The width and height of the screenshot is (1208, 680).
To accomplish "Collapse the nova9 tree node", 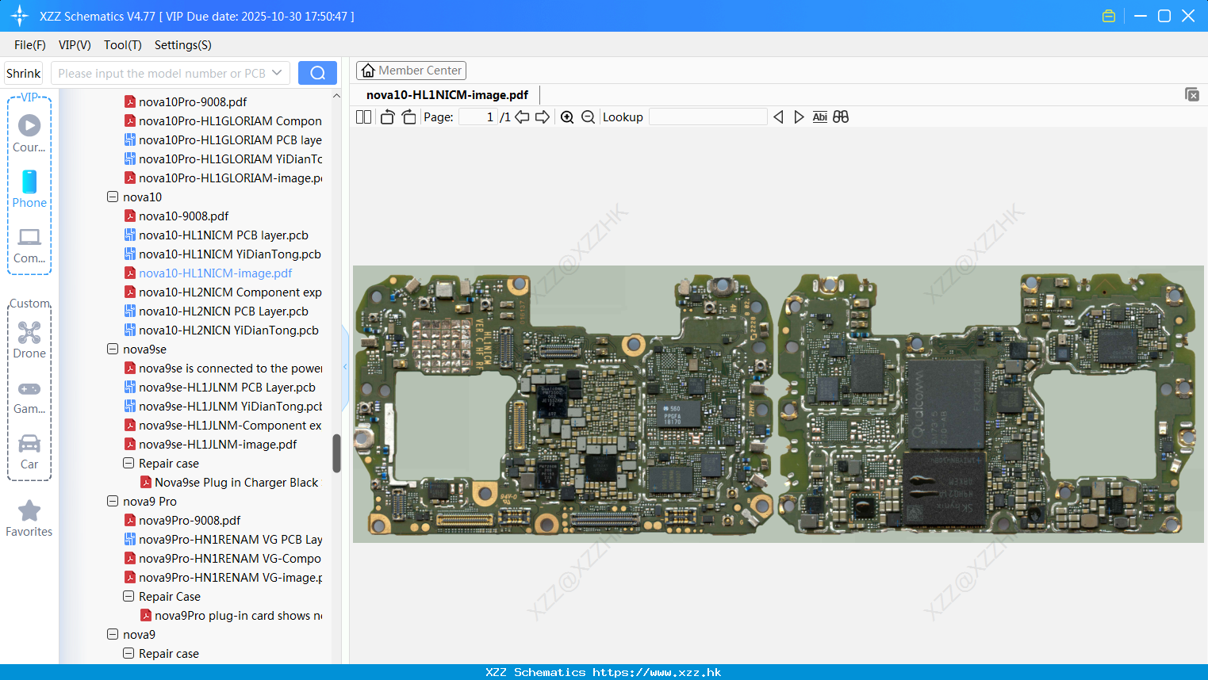I will pos(113,634).
